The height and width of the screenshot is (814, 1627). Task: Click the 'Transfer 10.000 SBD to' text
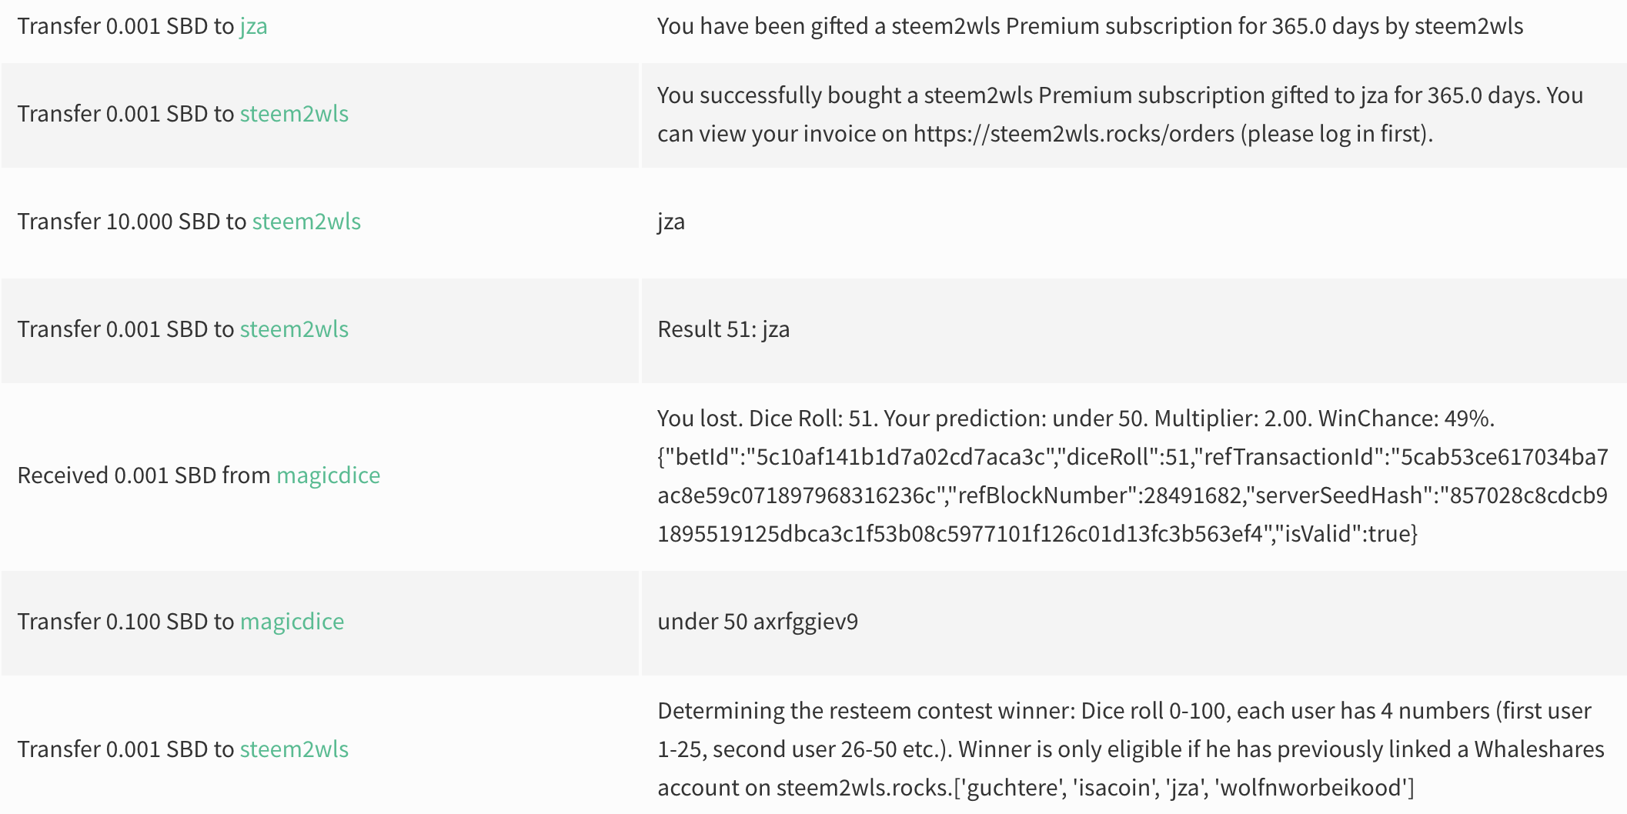click(132, 222)
